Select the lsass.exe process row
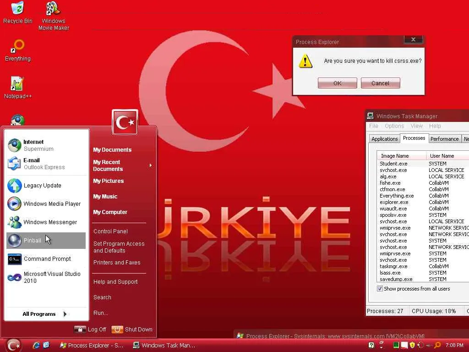This screenshot has width=469, height=352. (x=423, y=273)
